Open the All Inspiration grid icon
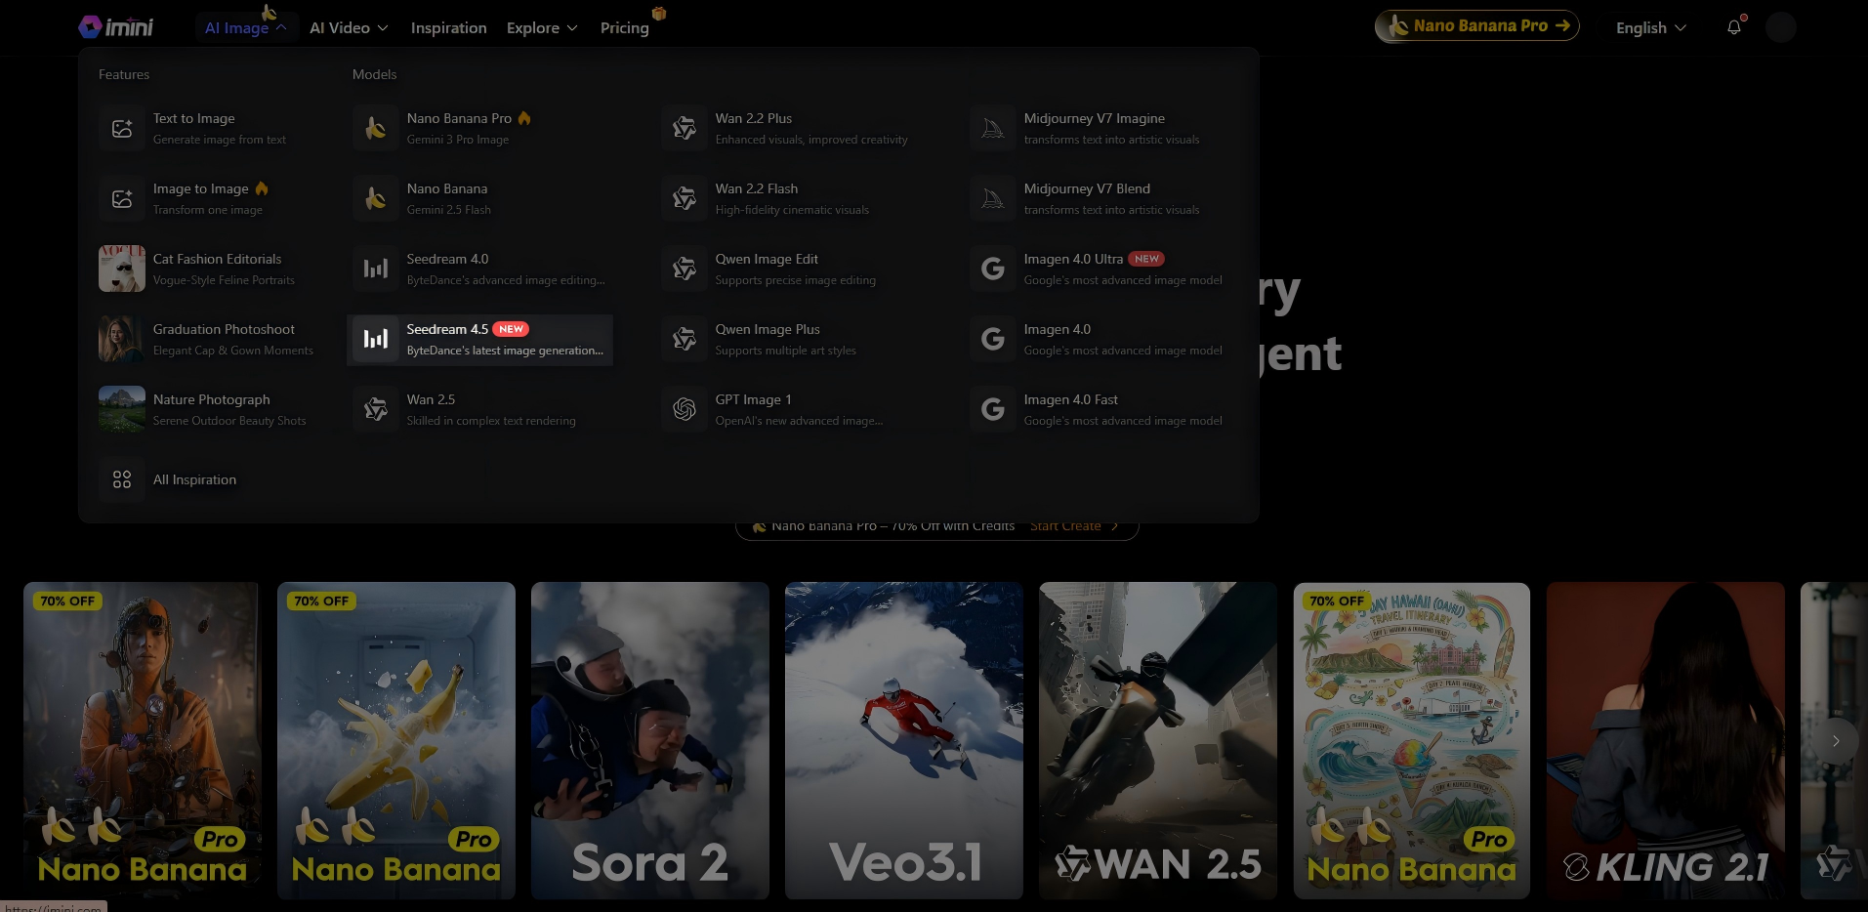The height and width of the screenshot is (912, 1868). tap(122, 479)
